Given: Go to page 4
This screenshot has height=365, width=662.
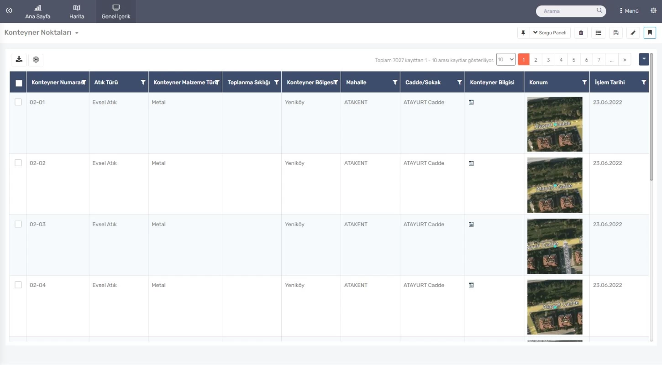Looking at the screenshot, I should tap(561, 60).
